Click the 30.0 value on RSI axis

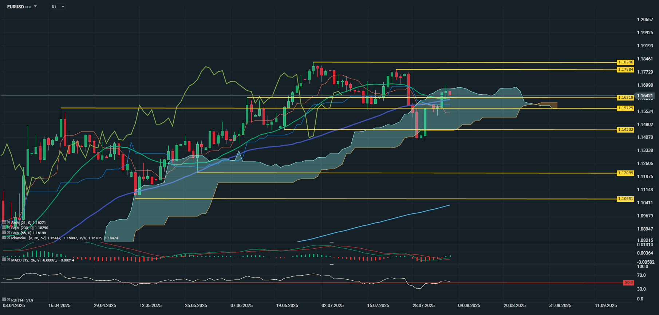pyautogui.click(x=641, y=289)
